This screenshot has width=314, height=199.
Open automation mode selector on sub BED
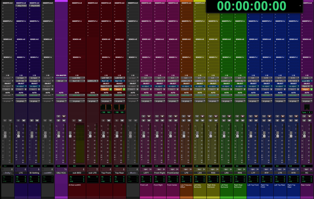click(x=76, y=95)
